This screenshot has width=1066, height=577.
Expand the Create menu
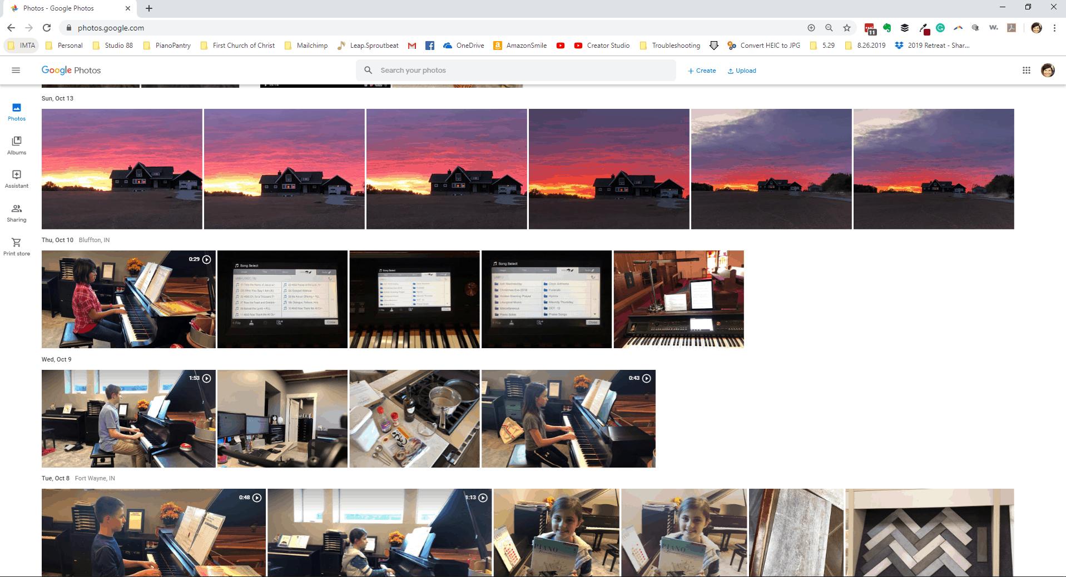(702, 71)
